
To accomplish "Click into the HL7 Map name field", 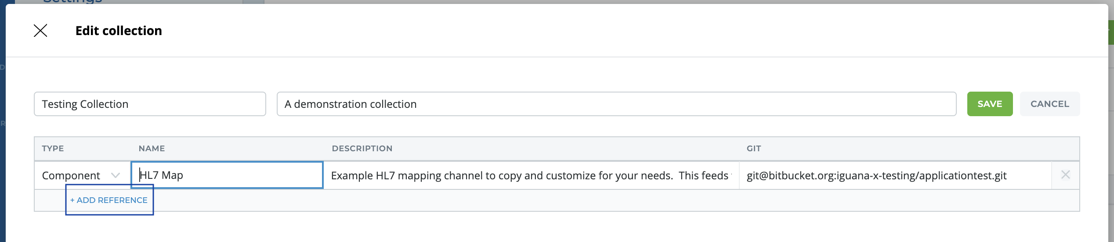I will tap(227, 175).
